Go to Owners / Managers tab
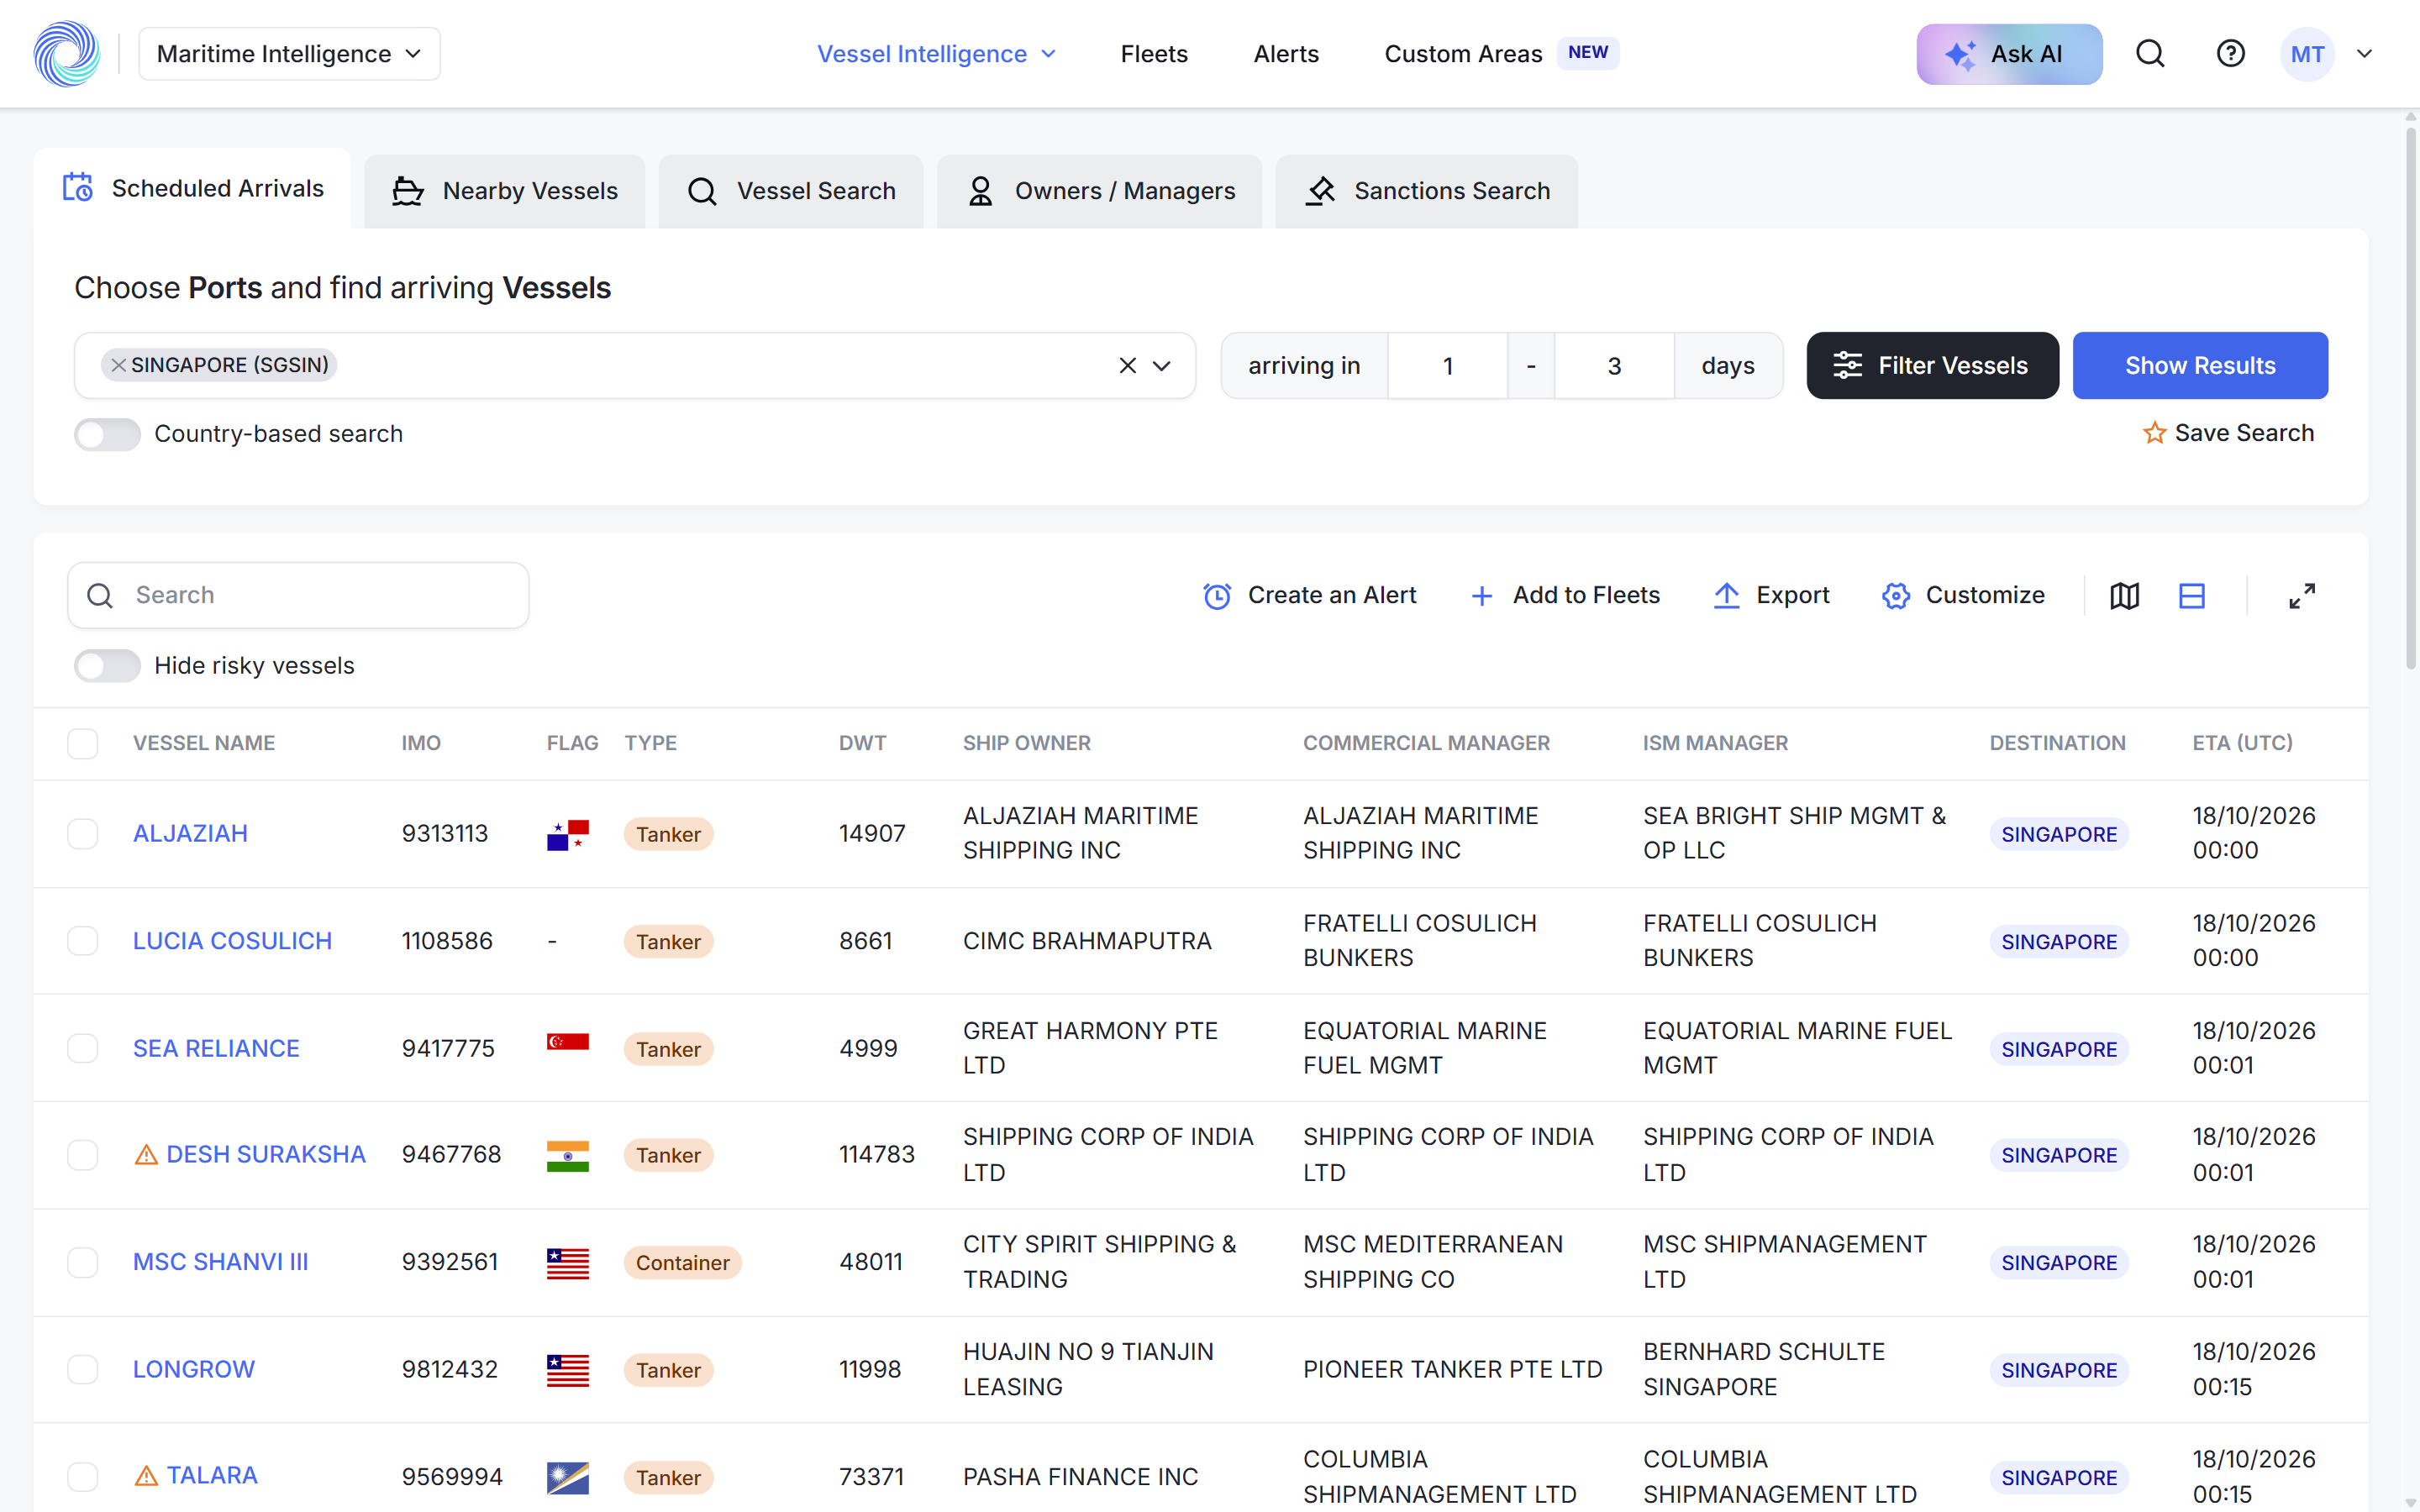 click(x=1099, y=191)
